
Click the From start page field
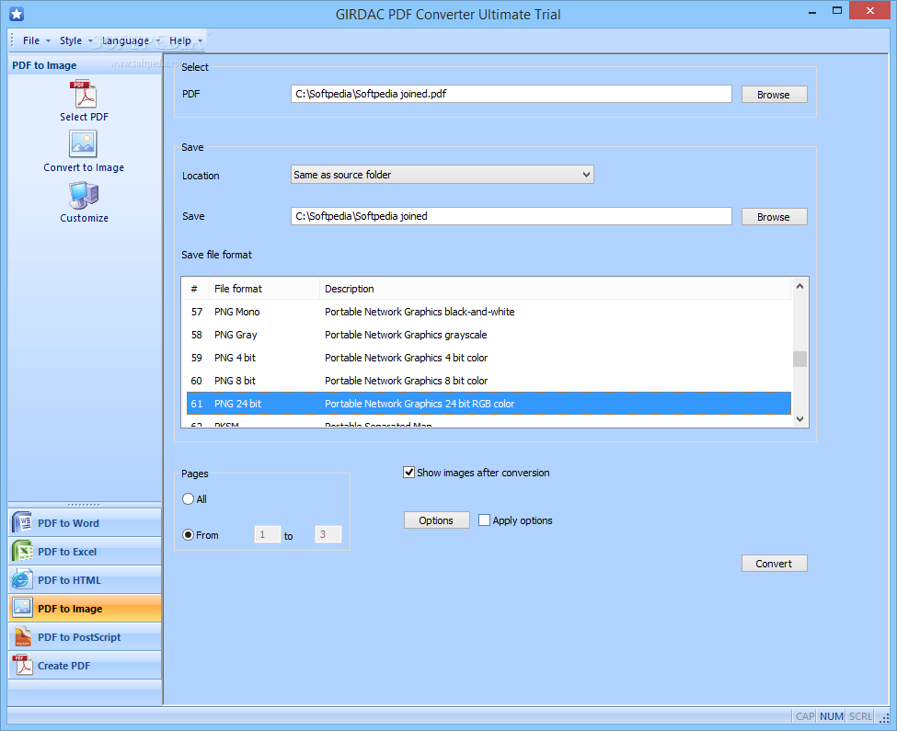point(267,534)
